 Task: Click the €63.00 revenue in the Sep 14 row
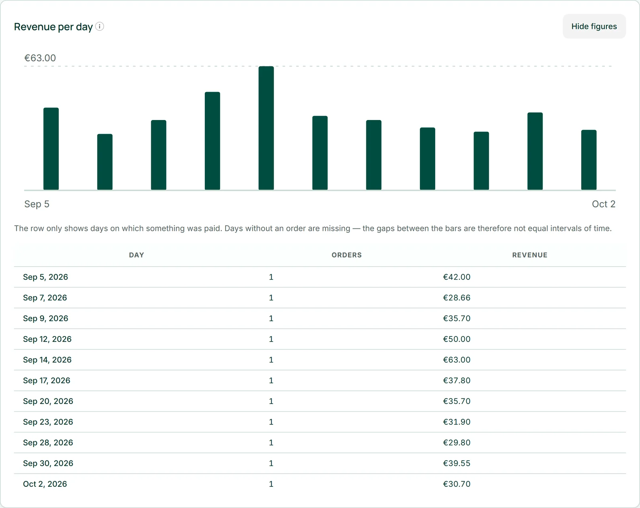[456, 360]
